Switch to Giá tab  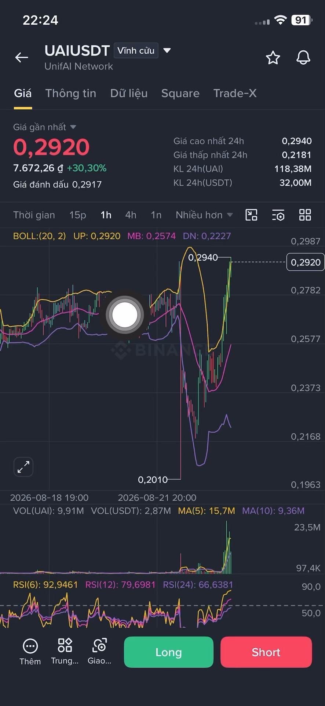point(23,93)
